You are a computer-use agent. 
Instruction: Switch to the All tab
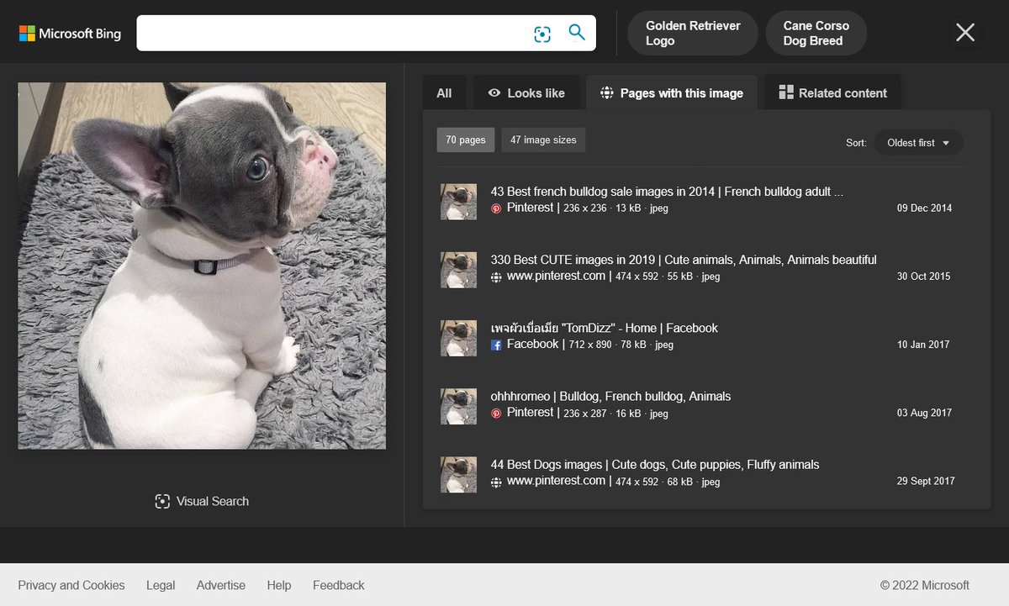[x=444, y=92]
